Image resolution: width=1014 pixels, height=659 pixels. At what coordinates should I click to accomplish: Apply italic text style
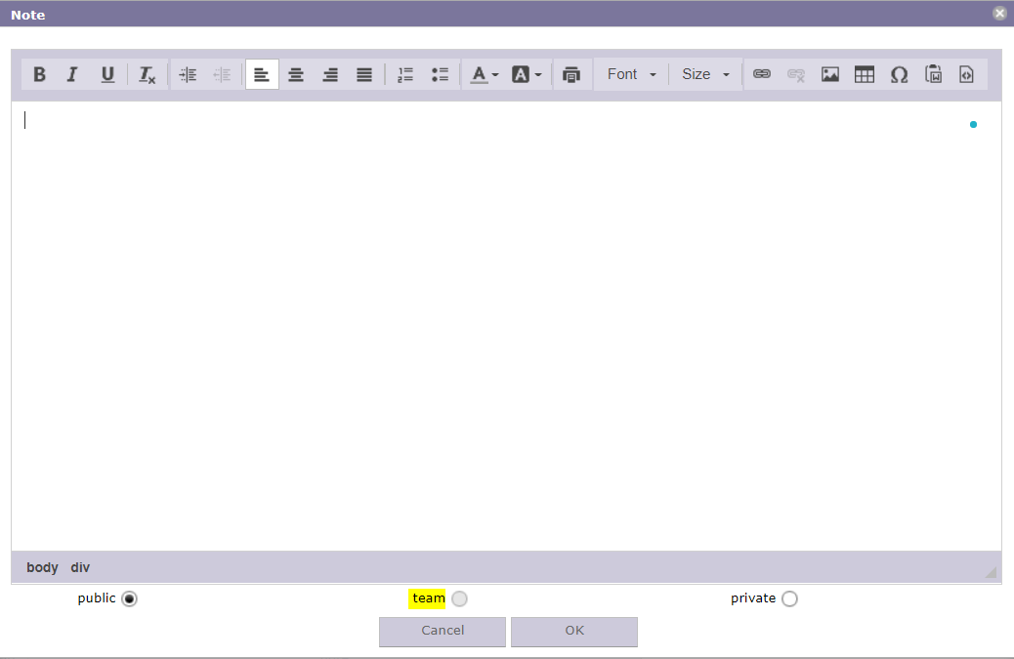pyautogui.click(x=72, y=74)
